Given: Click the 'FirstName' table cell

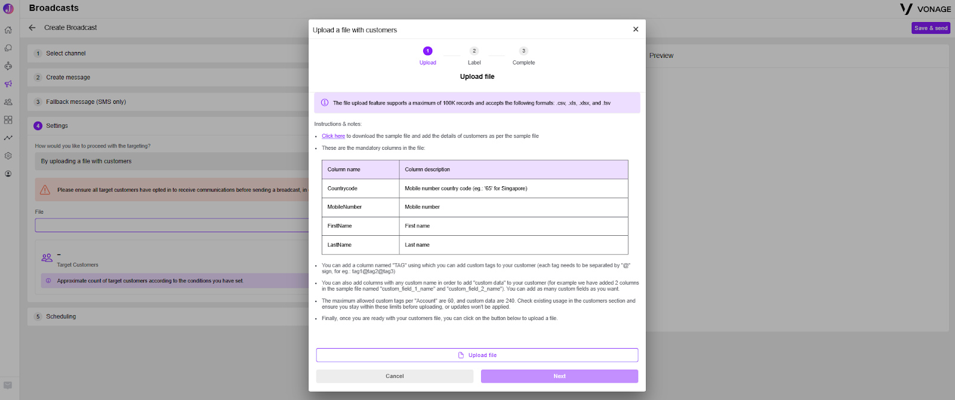Looking at the screenshot, I should [361, 226].
